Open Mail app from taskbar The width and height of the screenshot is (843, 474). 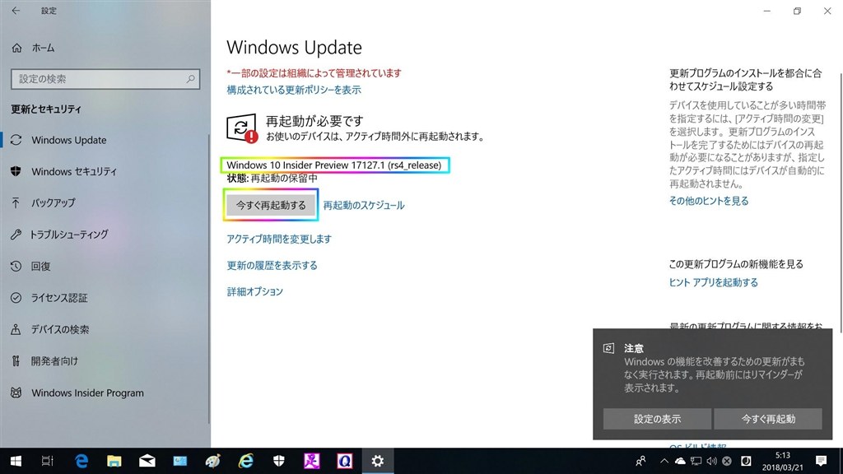tap(147, 461)
